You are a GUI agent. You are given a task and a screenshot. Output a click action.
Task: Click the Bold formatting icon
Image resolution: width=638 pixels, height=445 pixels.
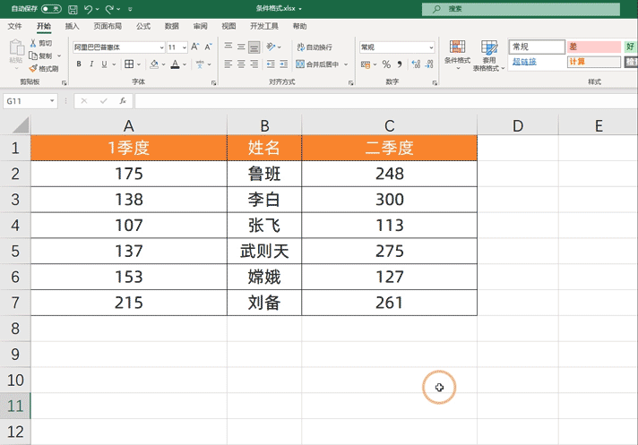tap(79, 64)
